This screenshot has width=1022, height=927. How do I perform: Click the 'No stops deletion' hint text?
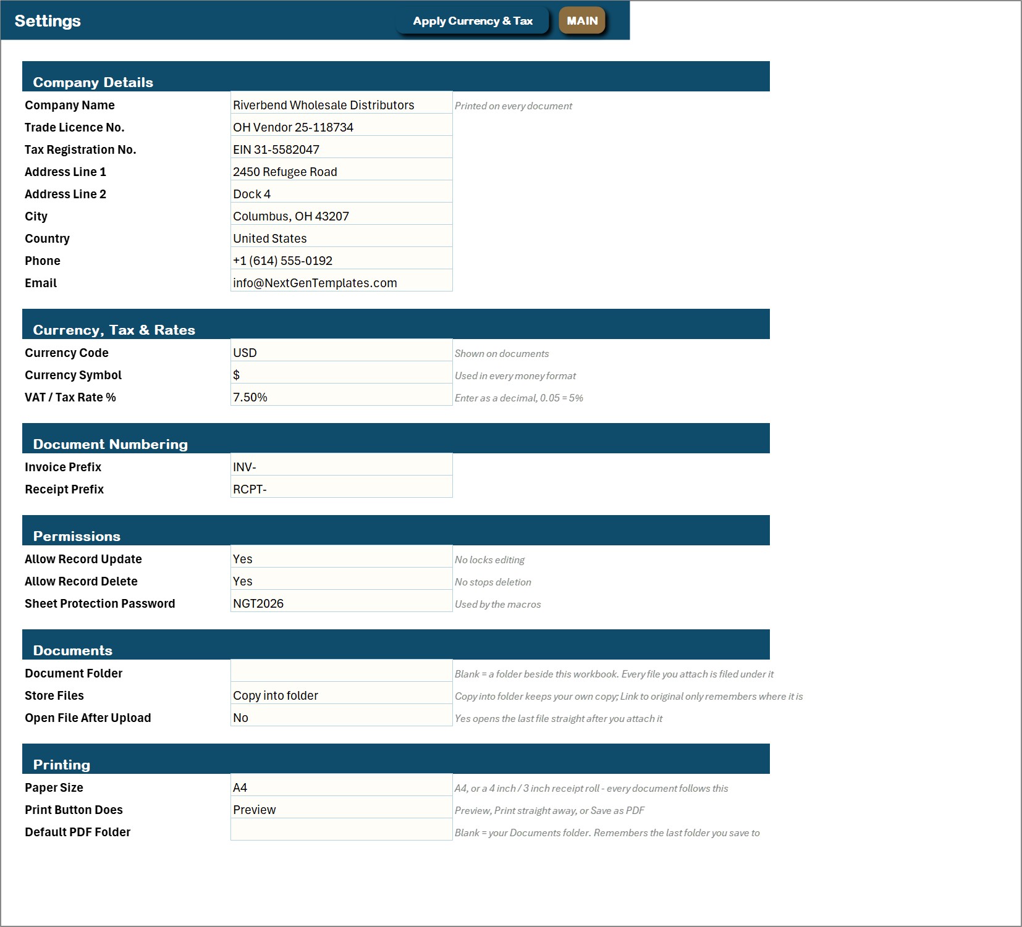[x=493, y=582]
